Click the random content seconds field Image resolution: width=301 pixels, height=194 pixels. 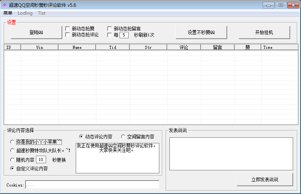(41, 159)
